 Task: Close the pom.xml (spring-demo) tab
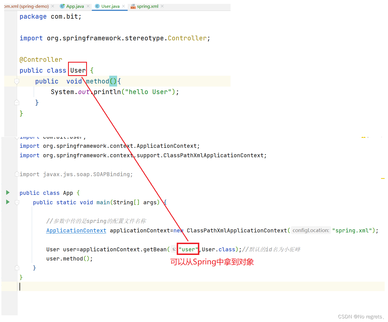(53, 6)
